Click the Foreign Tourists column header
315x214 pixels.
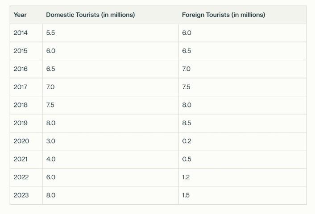click(x=223, y=15)
